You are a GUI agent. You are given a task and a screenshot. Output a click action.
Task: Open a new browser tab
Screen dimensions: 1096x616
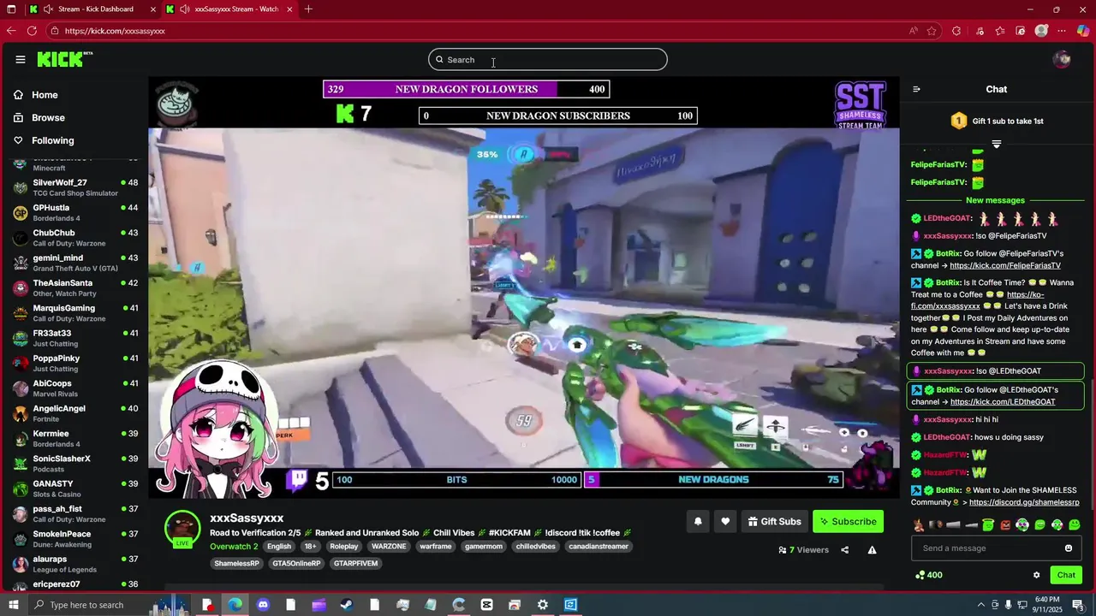coord(308,9)
